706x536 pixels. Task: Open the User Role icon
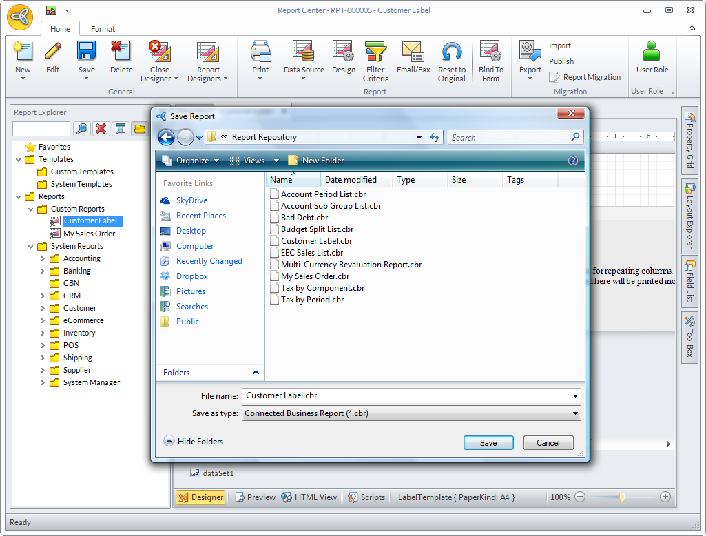652,52
